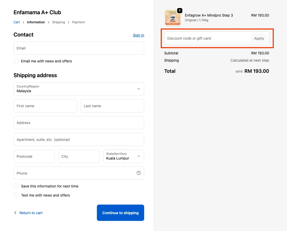Click the Original / 1.74kg variant text
This screenshot has height=231, width=287.
[x=197, y=20]
